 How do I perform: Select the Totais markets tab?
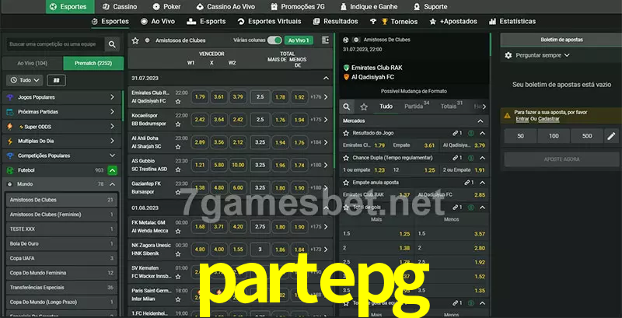tap(452, 107)
